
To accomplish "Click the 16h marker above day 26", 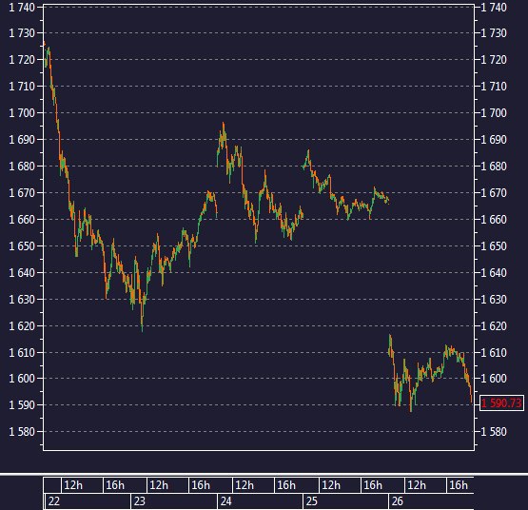I will (x=459, y=485).
